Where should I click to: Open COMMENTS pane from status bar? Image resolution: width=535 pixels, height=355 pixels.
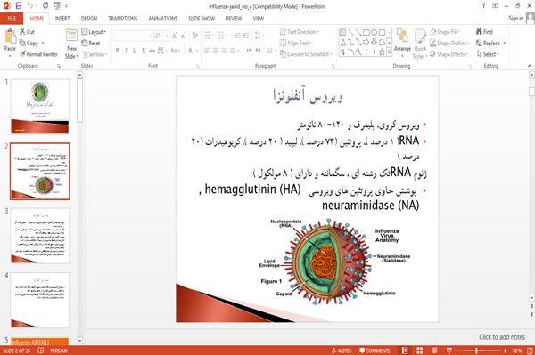click(374, 351)
